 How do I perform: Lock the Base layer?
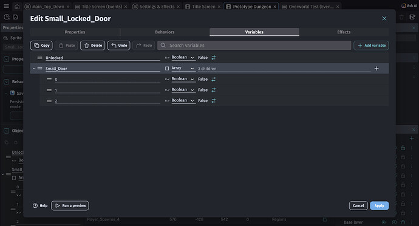(x=403, y=222)
